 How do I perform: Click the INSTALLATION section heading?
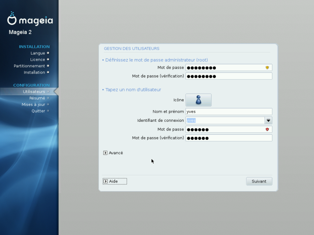[34, 47]
